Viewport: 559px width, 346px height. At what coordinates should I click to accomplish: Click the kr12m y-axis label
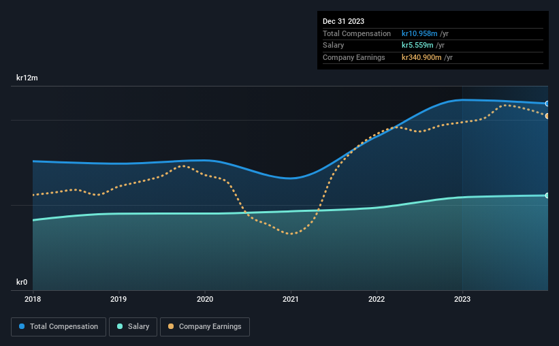tap(27, 78)
